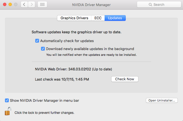Click the NVIDIA Web Driver version text
Screen dimensions: 183x121
tap(73, 69)
